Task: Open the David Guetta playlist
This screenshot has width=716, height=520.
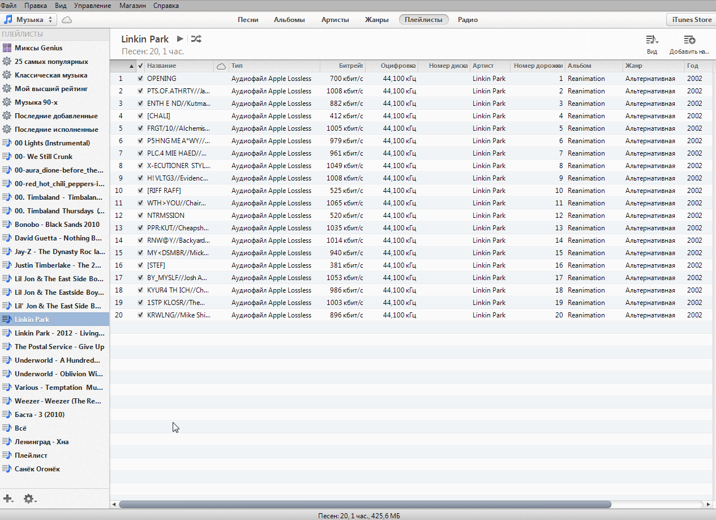Action: point(54,238)
